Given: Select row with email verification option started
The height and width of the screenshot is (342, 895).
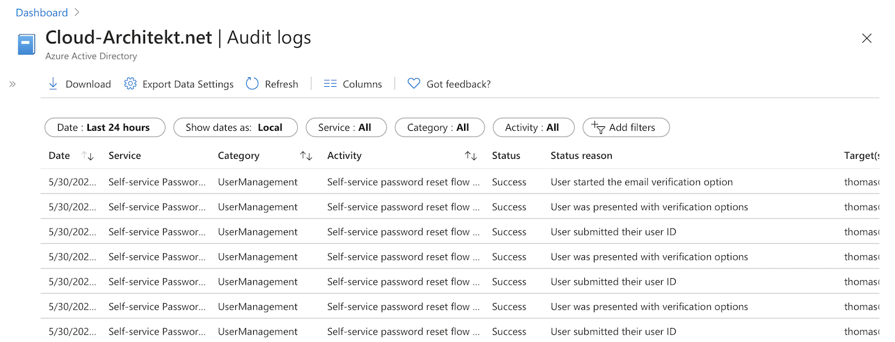Looking at the screenshot, I should click(460, 182).
